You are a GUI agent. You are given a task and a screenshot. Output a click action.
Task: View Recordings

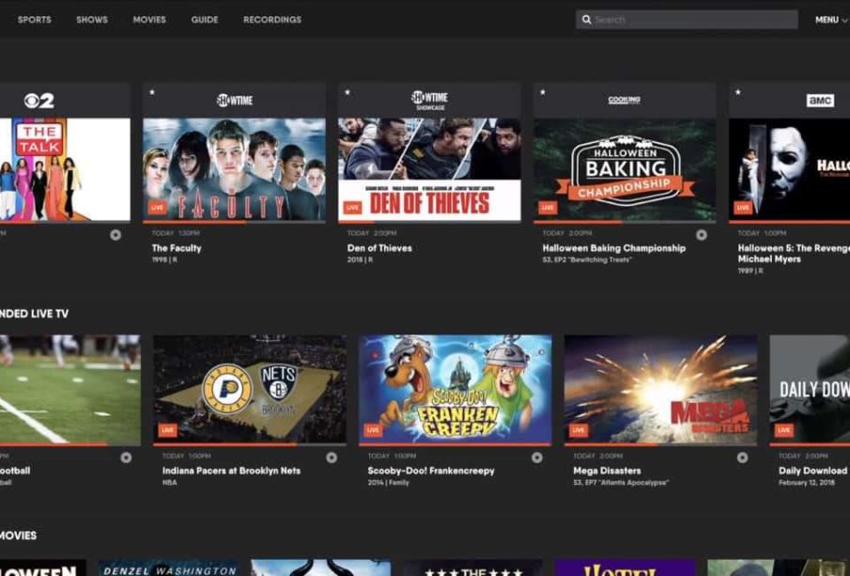(272, 20)
